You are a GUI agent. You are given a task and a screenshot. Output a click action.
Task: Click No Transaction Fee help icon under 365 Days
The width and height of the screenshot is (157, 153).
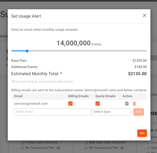(x=122, y=148)
